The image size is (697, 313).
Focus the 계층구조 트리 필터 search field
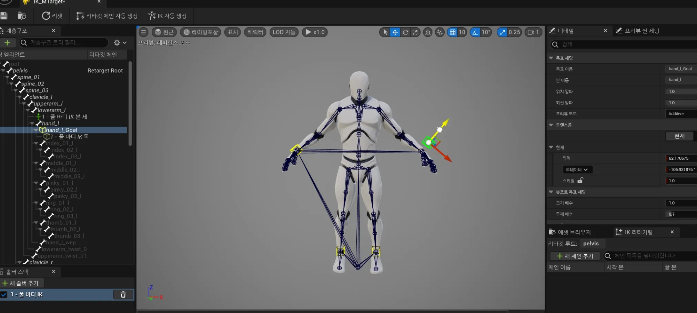pyautogui.click(x=64, y=42)
